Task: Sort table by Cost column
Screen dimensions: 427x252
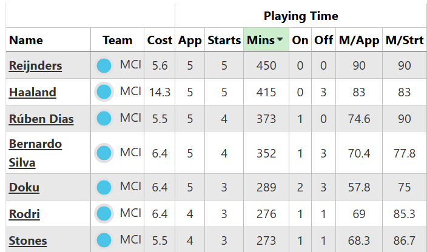Action: tap(160, 41)
